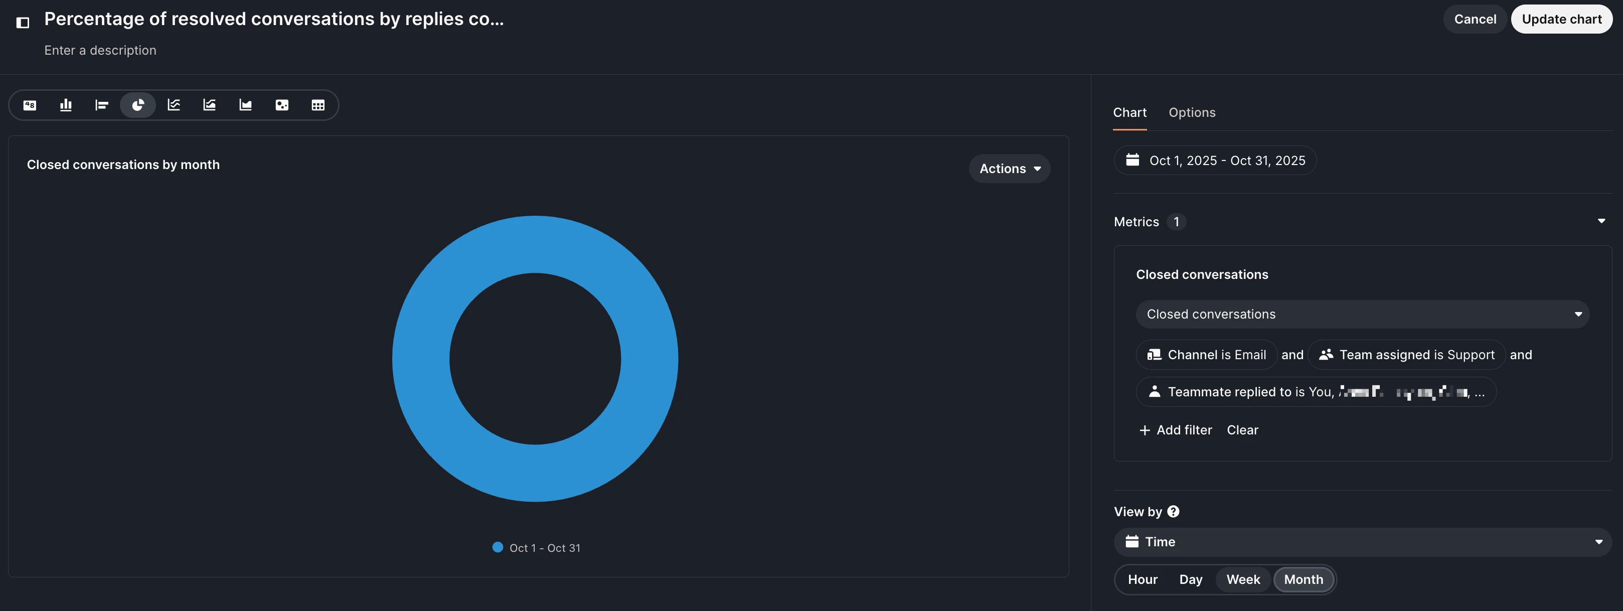
Task: Click the Update chart button
Action: tap(1561, 20)
